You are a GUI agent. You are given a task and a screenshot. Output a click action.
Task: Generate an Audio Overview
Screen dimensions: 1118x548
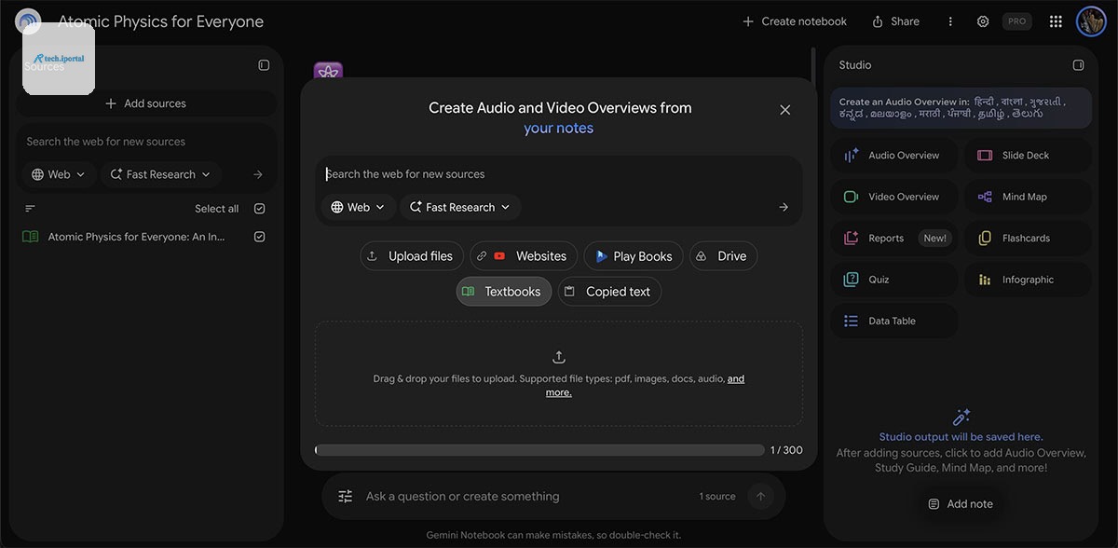(x=894, y=156)
